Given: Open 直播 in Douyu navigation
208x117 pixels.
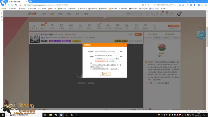Looking at the screenshot, I should coord(52,14).
